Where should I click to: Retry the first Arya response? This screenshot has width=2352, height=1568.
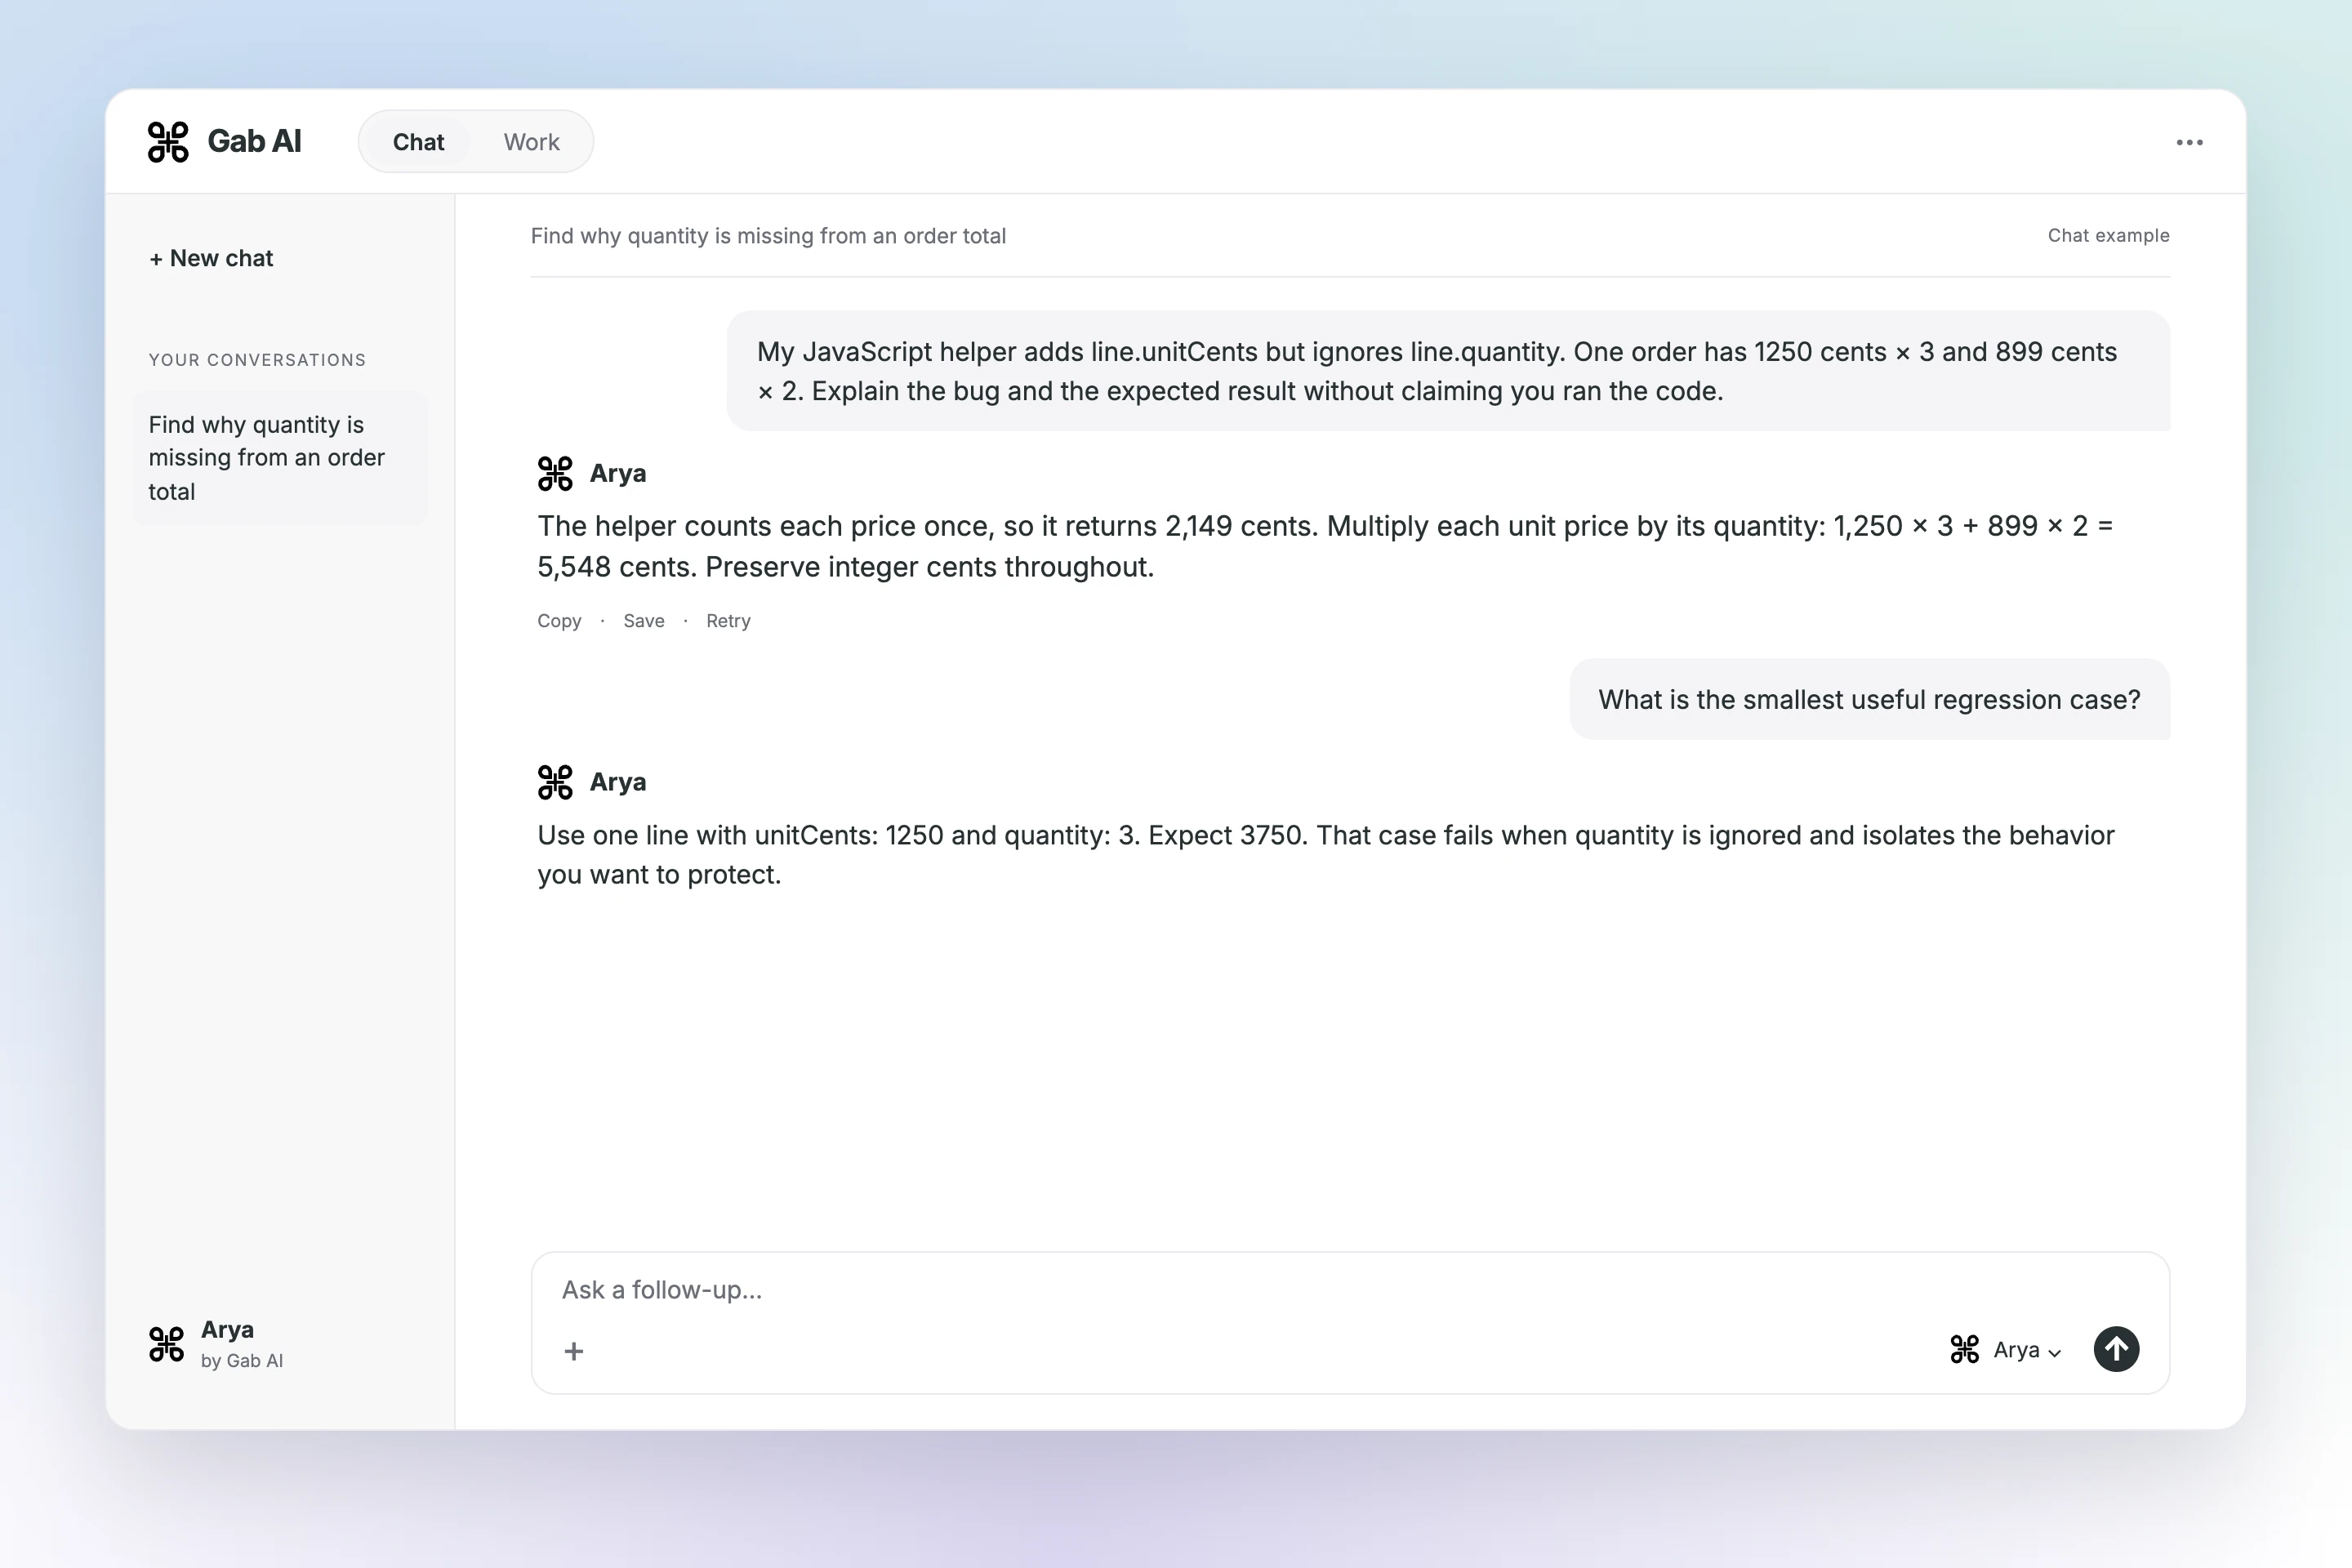[728, 621]
